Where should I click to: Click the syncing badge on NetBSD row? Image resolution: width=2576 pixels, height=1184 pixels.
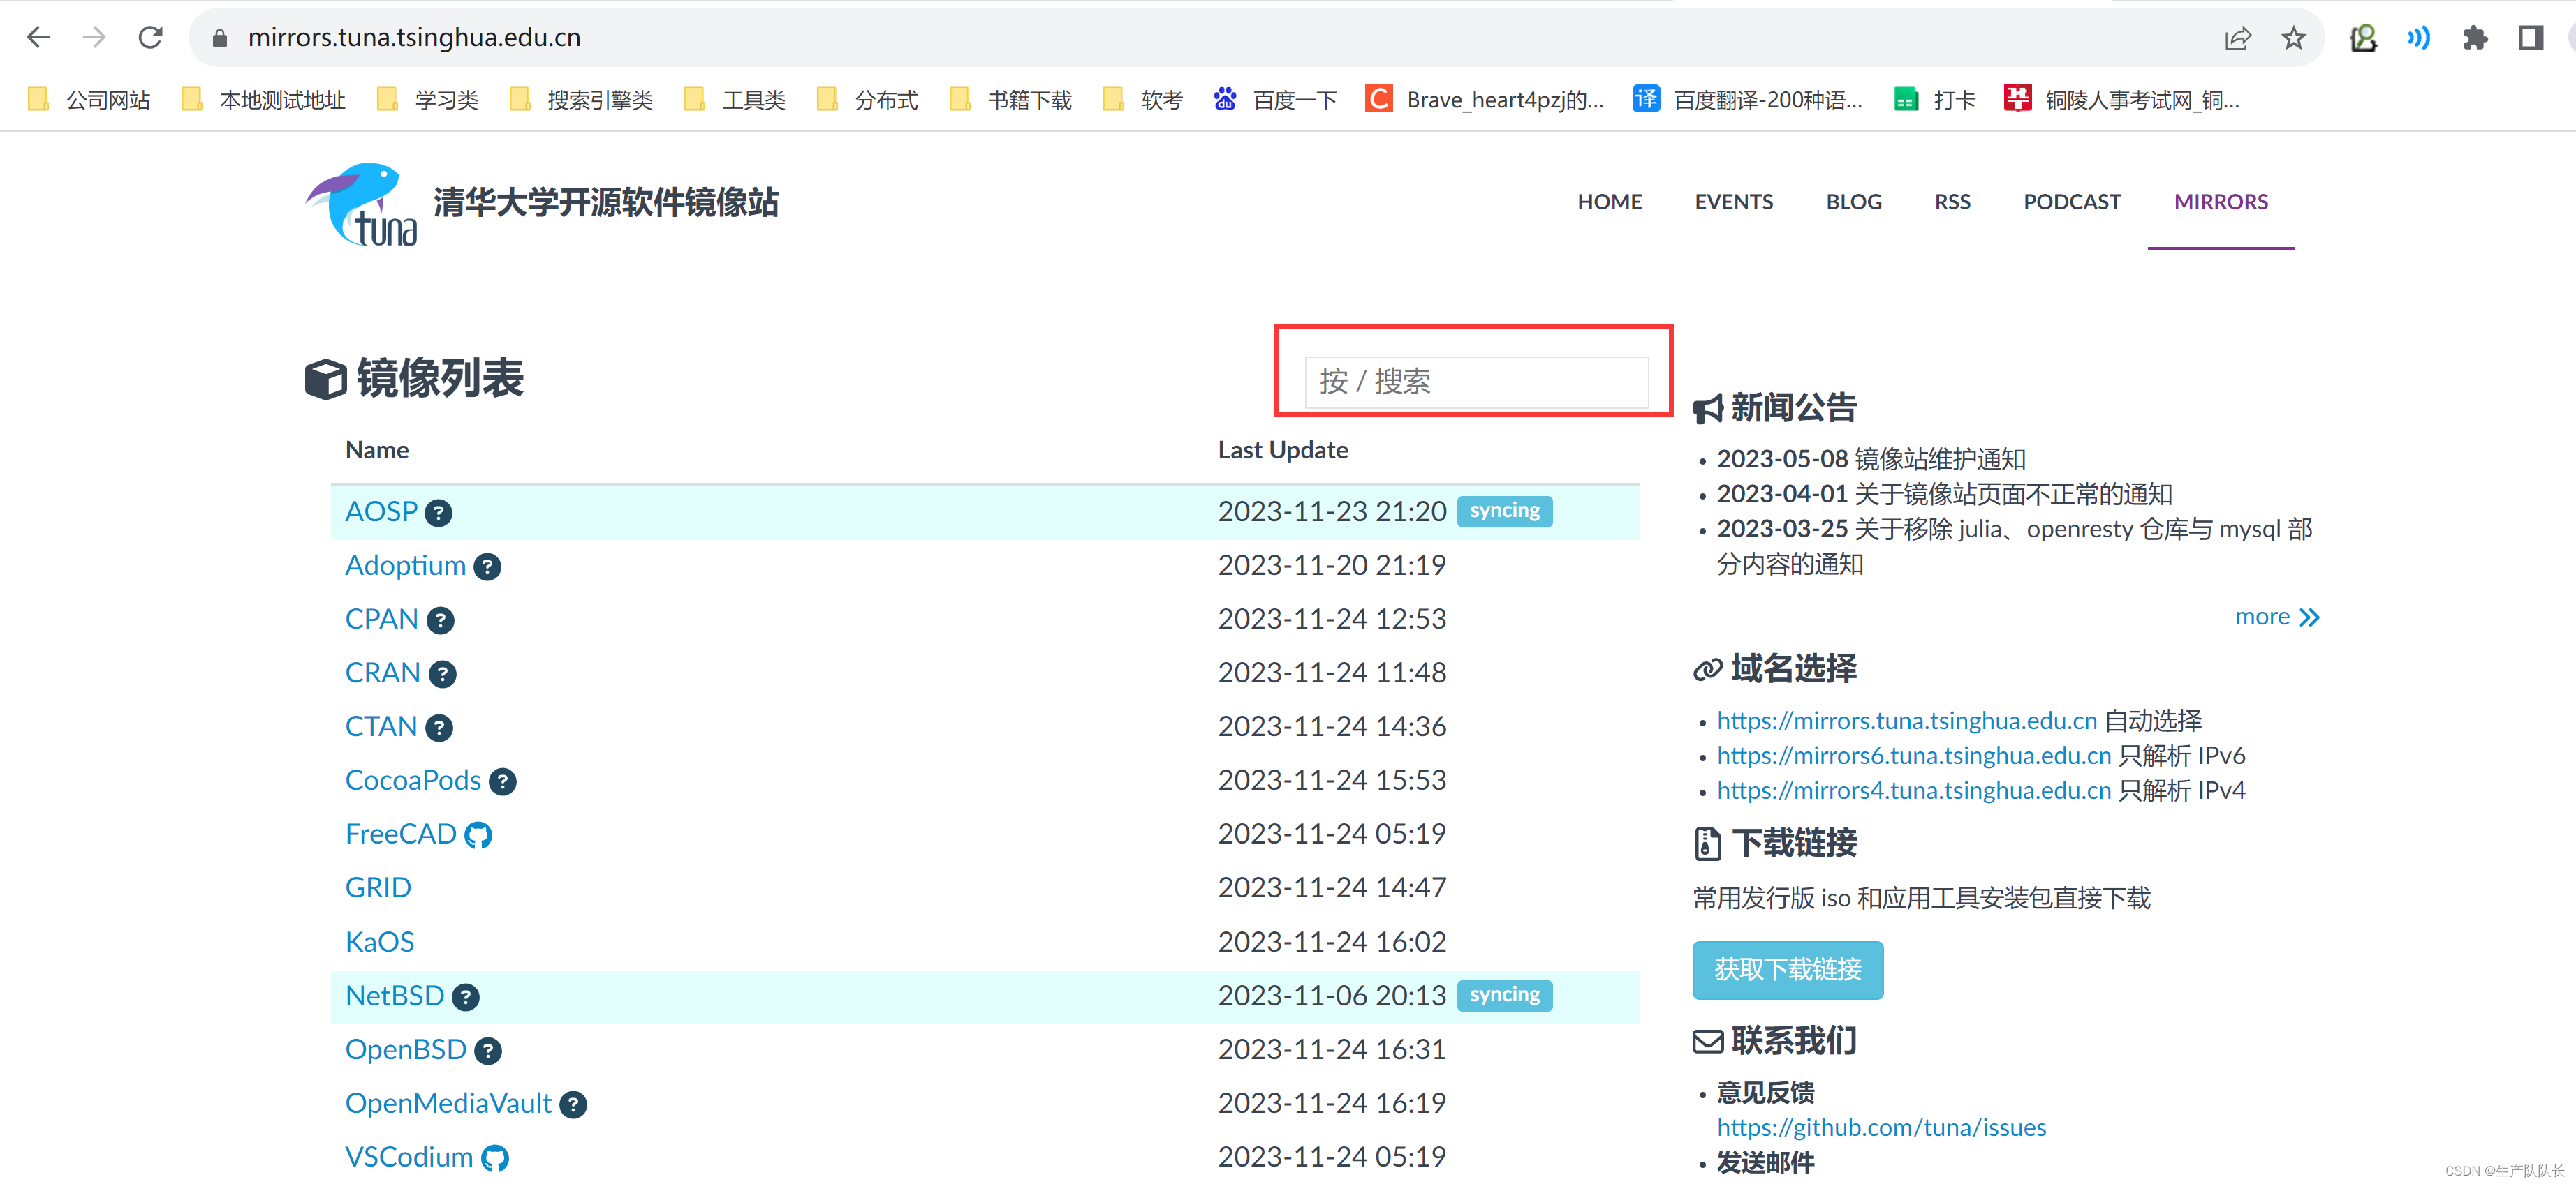[x=1504, y=995]
